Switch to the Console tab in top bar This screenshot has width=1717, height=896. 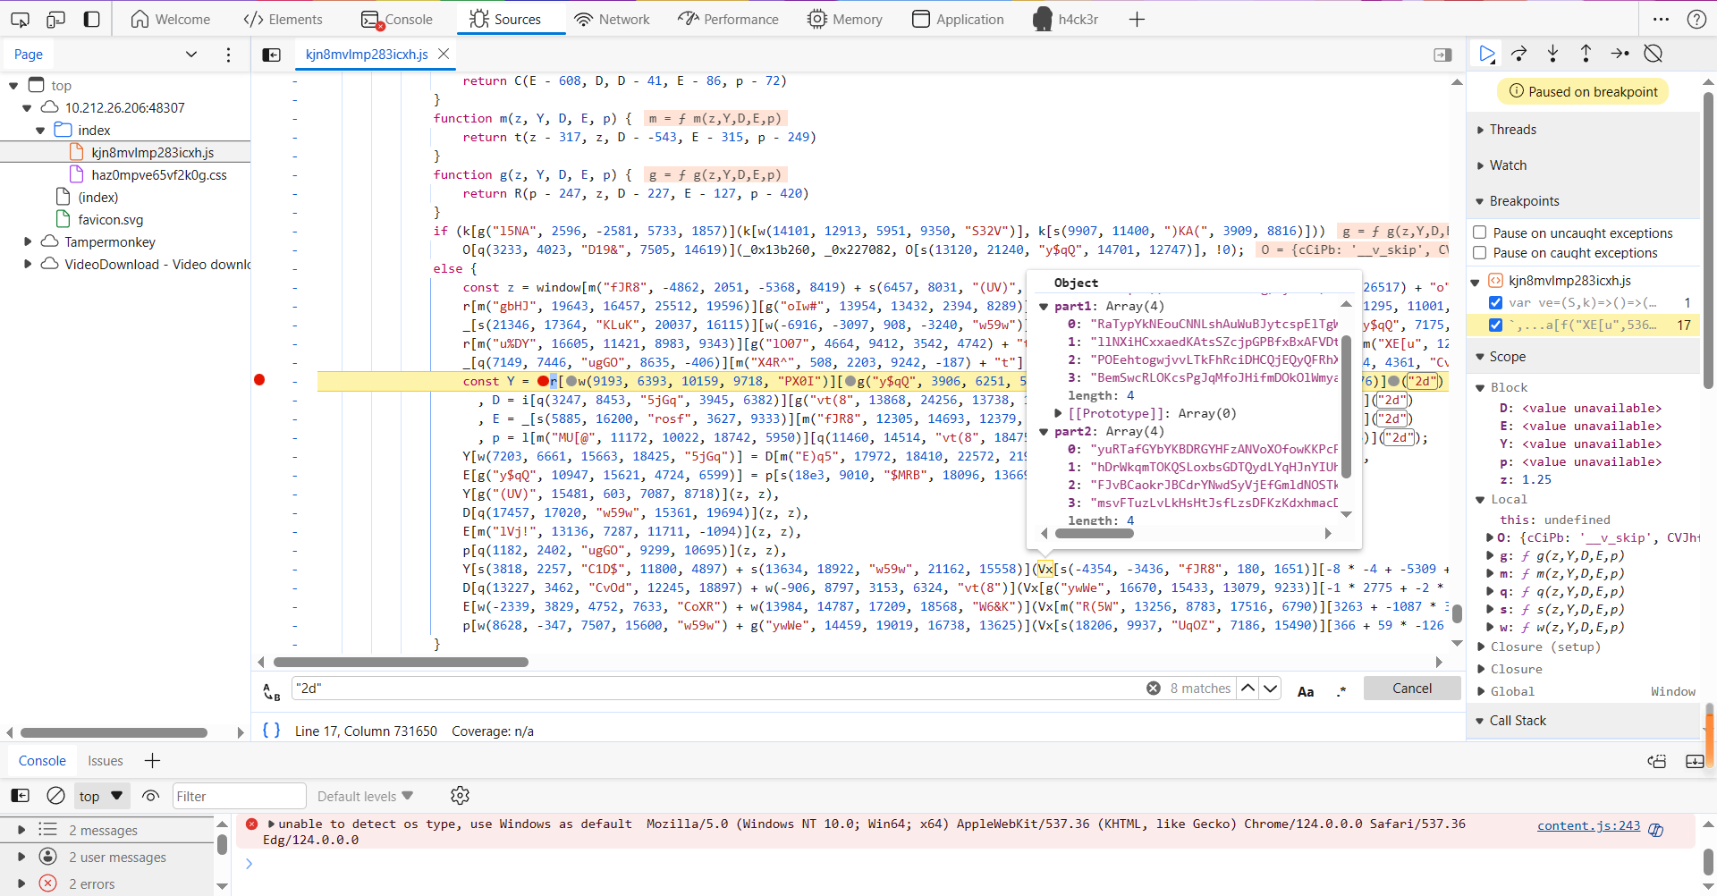[x=397, y=19]
